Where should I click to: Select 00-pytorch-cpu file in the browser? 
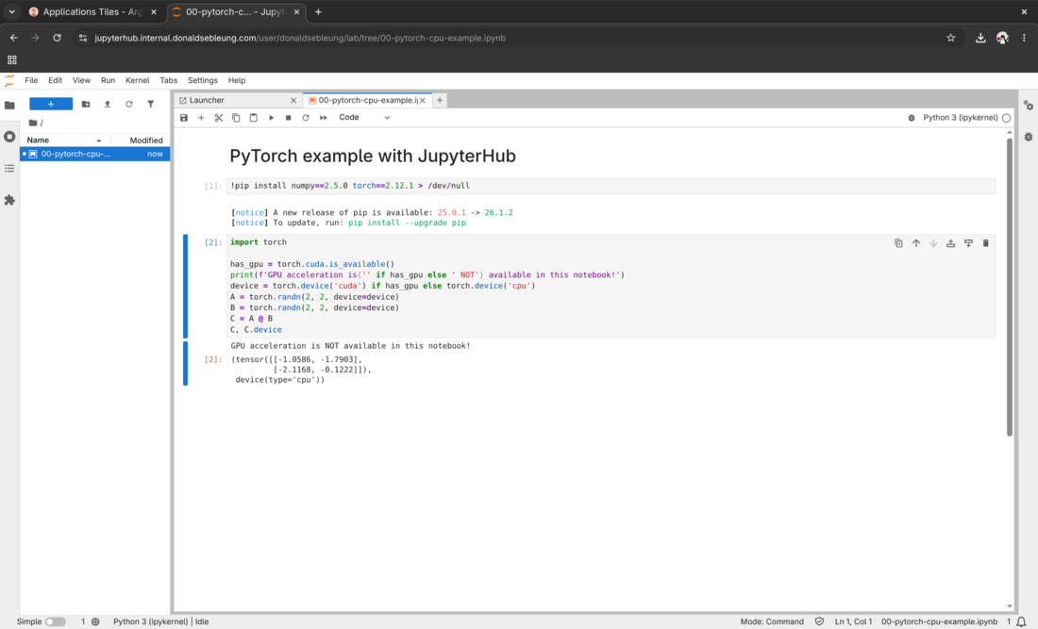click(94, 154)
